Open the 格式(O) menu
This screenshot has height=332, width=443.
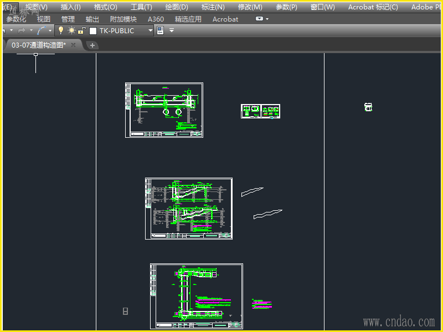click(105, 7)
